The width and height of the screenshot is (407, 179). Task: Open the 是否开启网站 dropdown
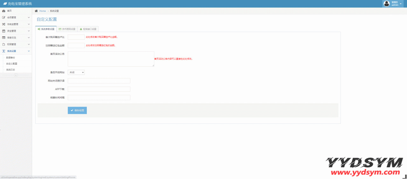pos(76,72)
